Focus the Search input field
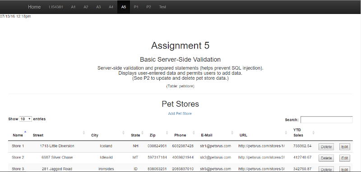This screenshot has width=361, height=172. pyautogui.click(x=326, y=120)
